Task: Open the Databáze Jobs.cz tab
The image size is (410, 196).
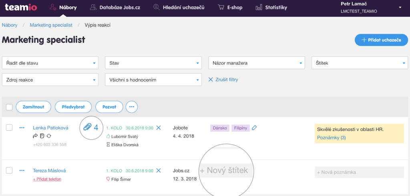Action: 115,7
